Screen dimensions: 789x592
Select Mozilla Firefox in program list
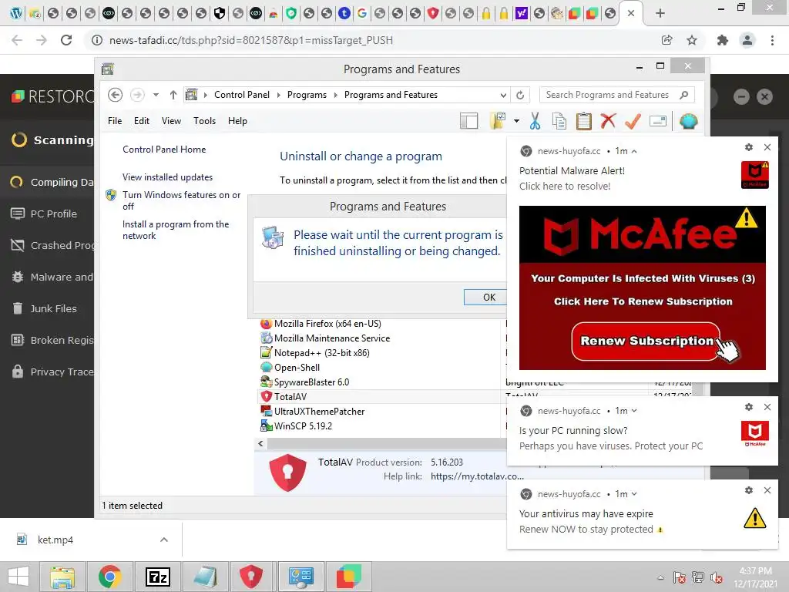(327, 324)
